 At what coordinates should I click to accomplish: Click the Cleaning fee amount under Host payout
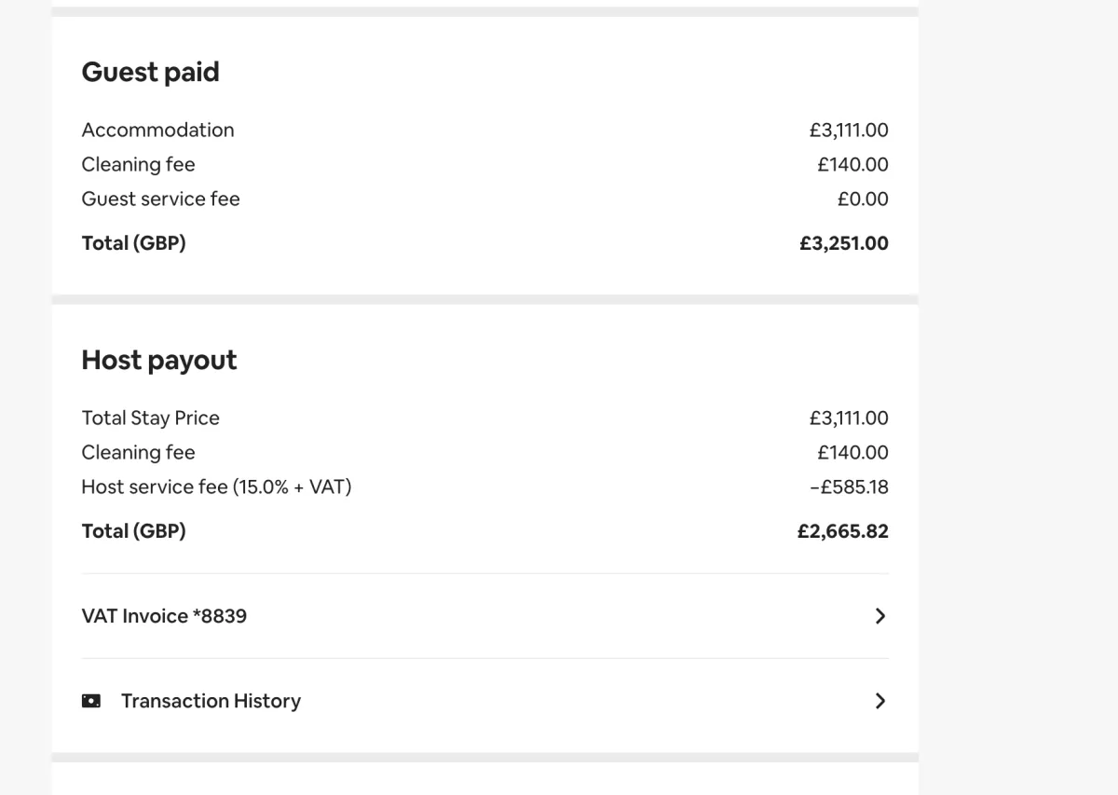click(x=852, y=452)
